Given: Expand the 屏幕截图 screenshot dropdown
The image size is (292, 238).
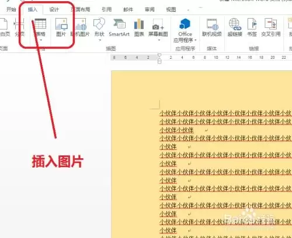Looking at the screenshot, I should coord(159,40).
